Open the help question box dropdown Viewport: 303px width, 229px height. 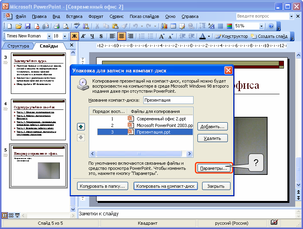pyautogui.click(x=291, y=16)
